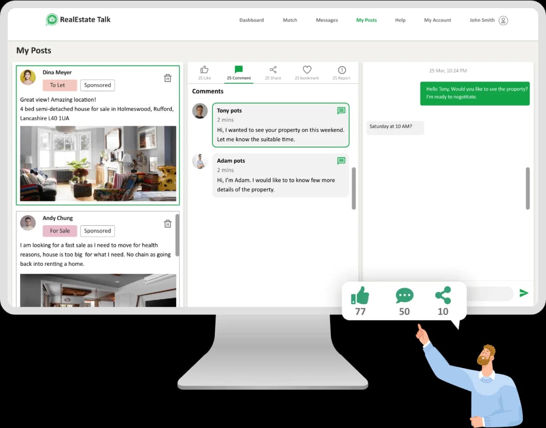Click the RealEstate Talk logo icon

tap(52, 20)
